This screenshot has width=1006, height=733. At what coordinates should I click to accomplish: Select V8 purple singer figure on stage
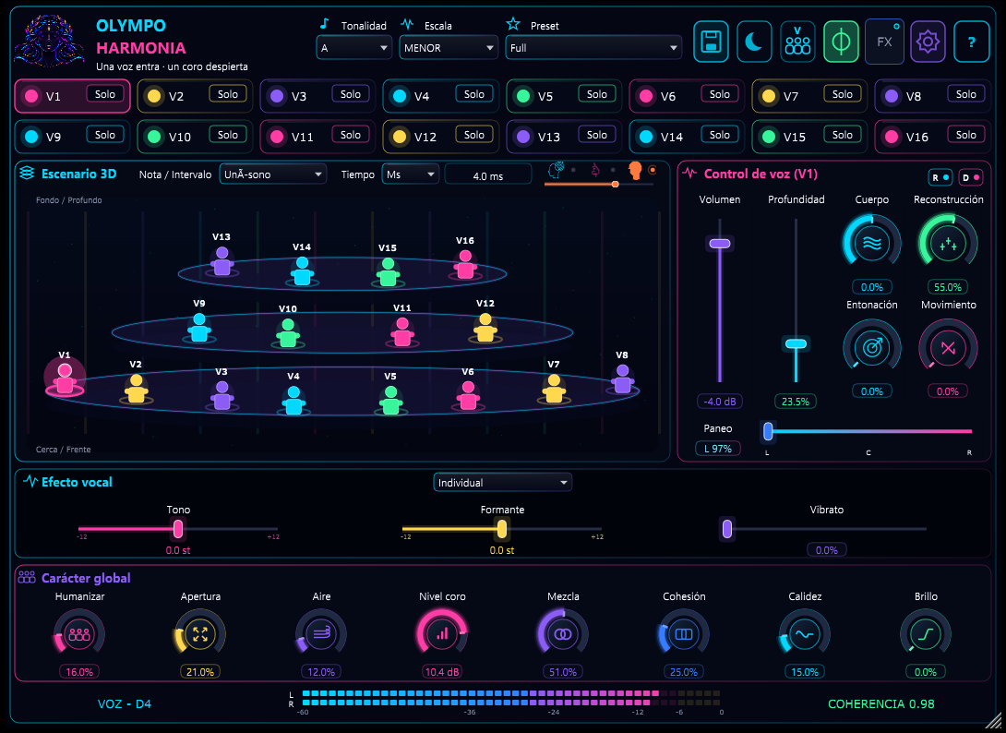(622, 379)
